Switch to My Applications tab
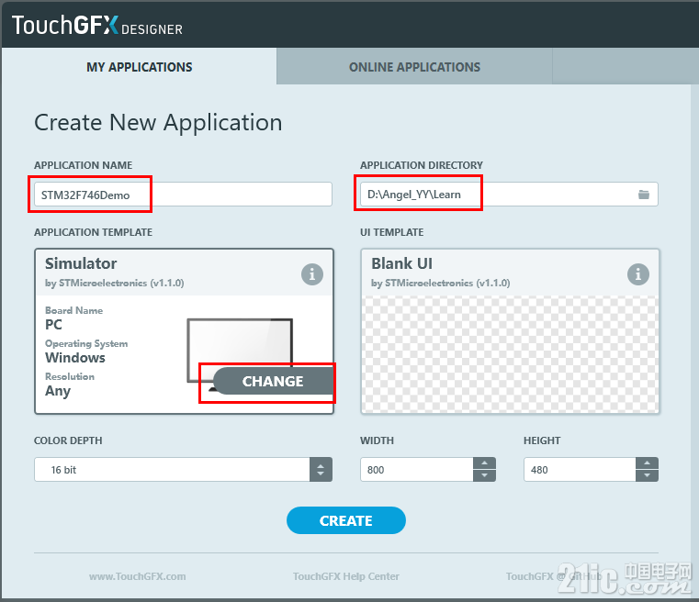 click(x=139, y=67)
